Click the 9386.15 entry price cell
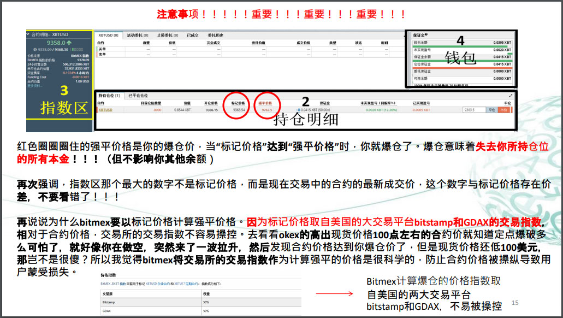 tap(211, 110)
